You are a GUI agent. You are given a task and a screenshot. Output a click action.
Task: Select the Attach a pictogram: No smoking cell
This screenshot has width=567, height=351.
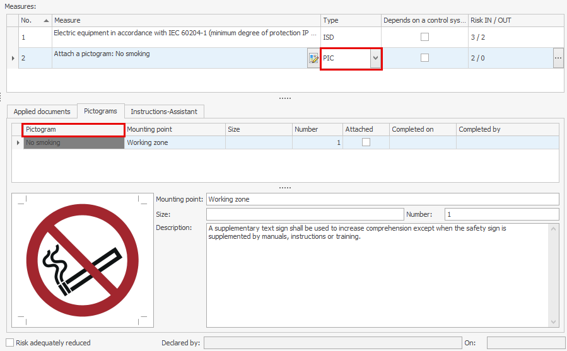point(180,58)
